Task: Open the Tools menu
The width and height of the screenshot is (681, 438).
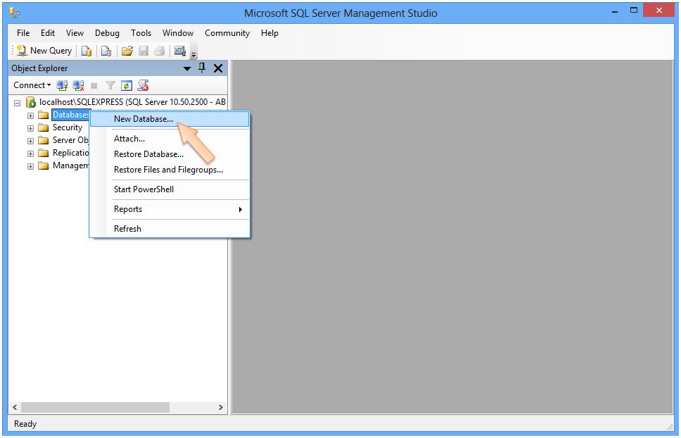Action: pyautogui.click(x=141, y=33)
